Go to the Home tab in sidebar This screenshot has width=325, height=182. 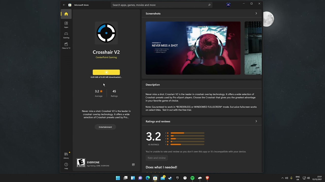tap(66, 14)
